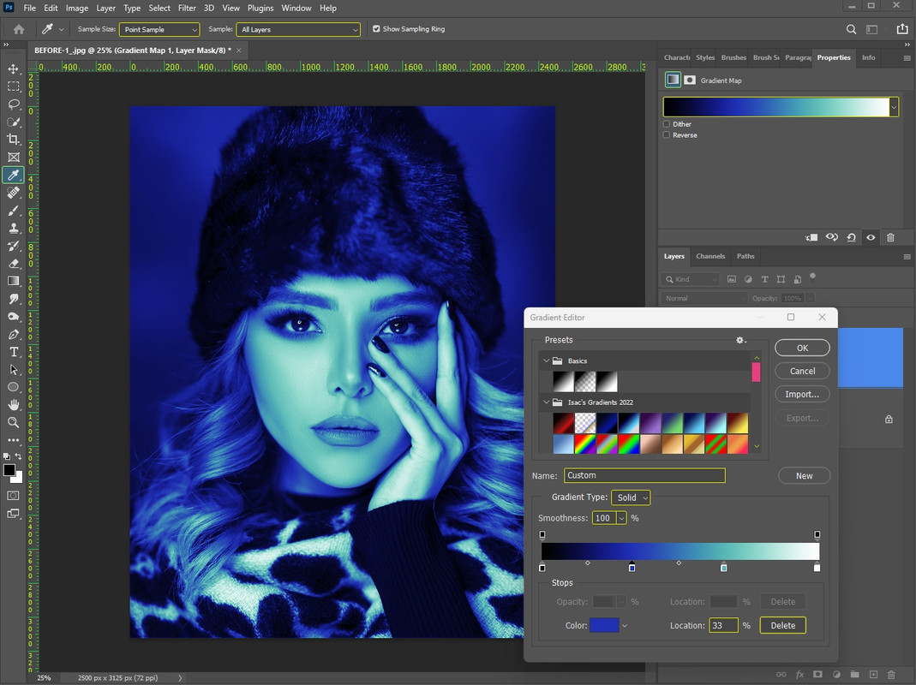Enable the Dither checkbox
Image resolution: width=916 pixels, height=685 pixels.
667,124
